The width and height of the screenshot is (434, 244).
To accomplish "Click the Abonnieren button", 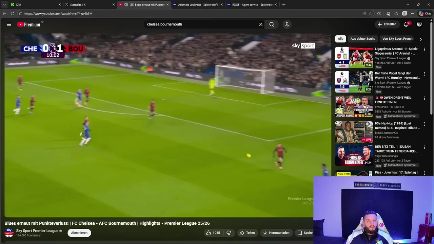I will pyautogui.click(x=79, y=233).
